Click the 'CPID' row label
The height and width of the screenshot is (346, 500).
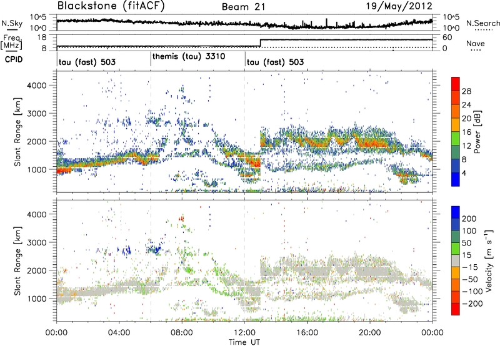point(13,59)
